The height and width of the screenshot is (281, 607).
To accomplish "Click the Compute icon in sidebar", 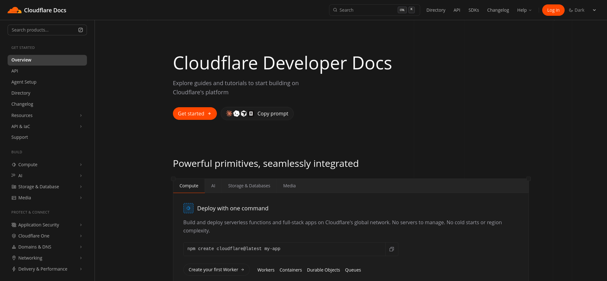I will coord(14,165).
